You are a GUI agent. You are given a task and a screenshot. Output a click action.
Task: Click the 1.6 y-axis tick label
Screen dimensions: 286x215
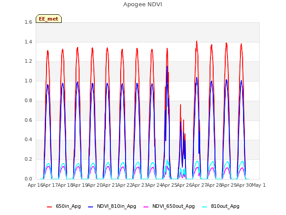28,22
